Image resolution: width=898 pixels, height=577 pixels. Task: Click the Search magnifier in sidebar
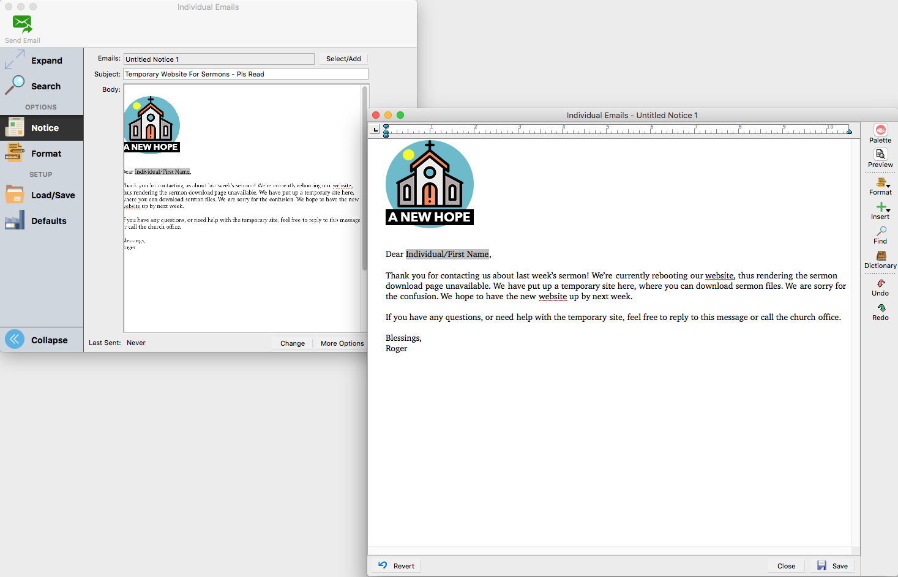click(15, 86)
